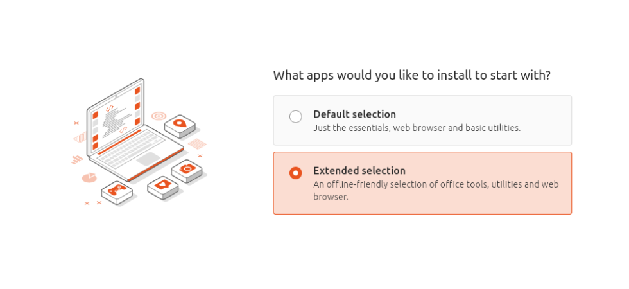This screenshot has width=629, height=289.
Task: Click the location pin app tile
Action: [x=180, y=124]
